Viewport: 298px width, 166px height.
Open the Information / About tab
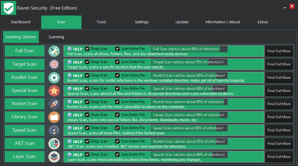pos(222,22)
